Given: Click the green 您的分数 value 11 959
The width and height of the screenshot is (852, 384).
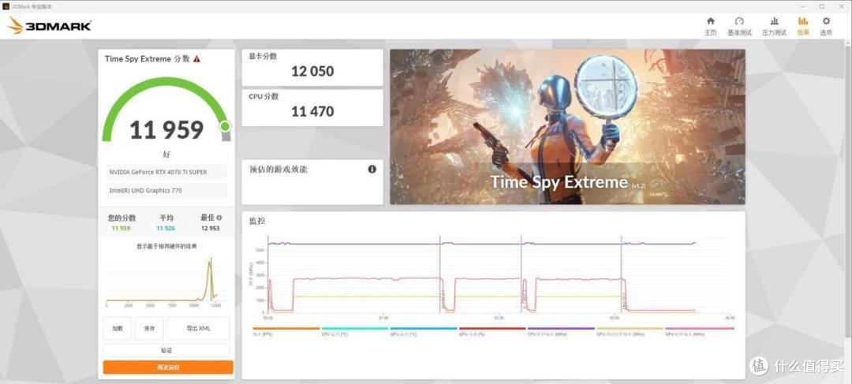Looking at the screenshot, I should (121, 228).
